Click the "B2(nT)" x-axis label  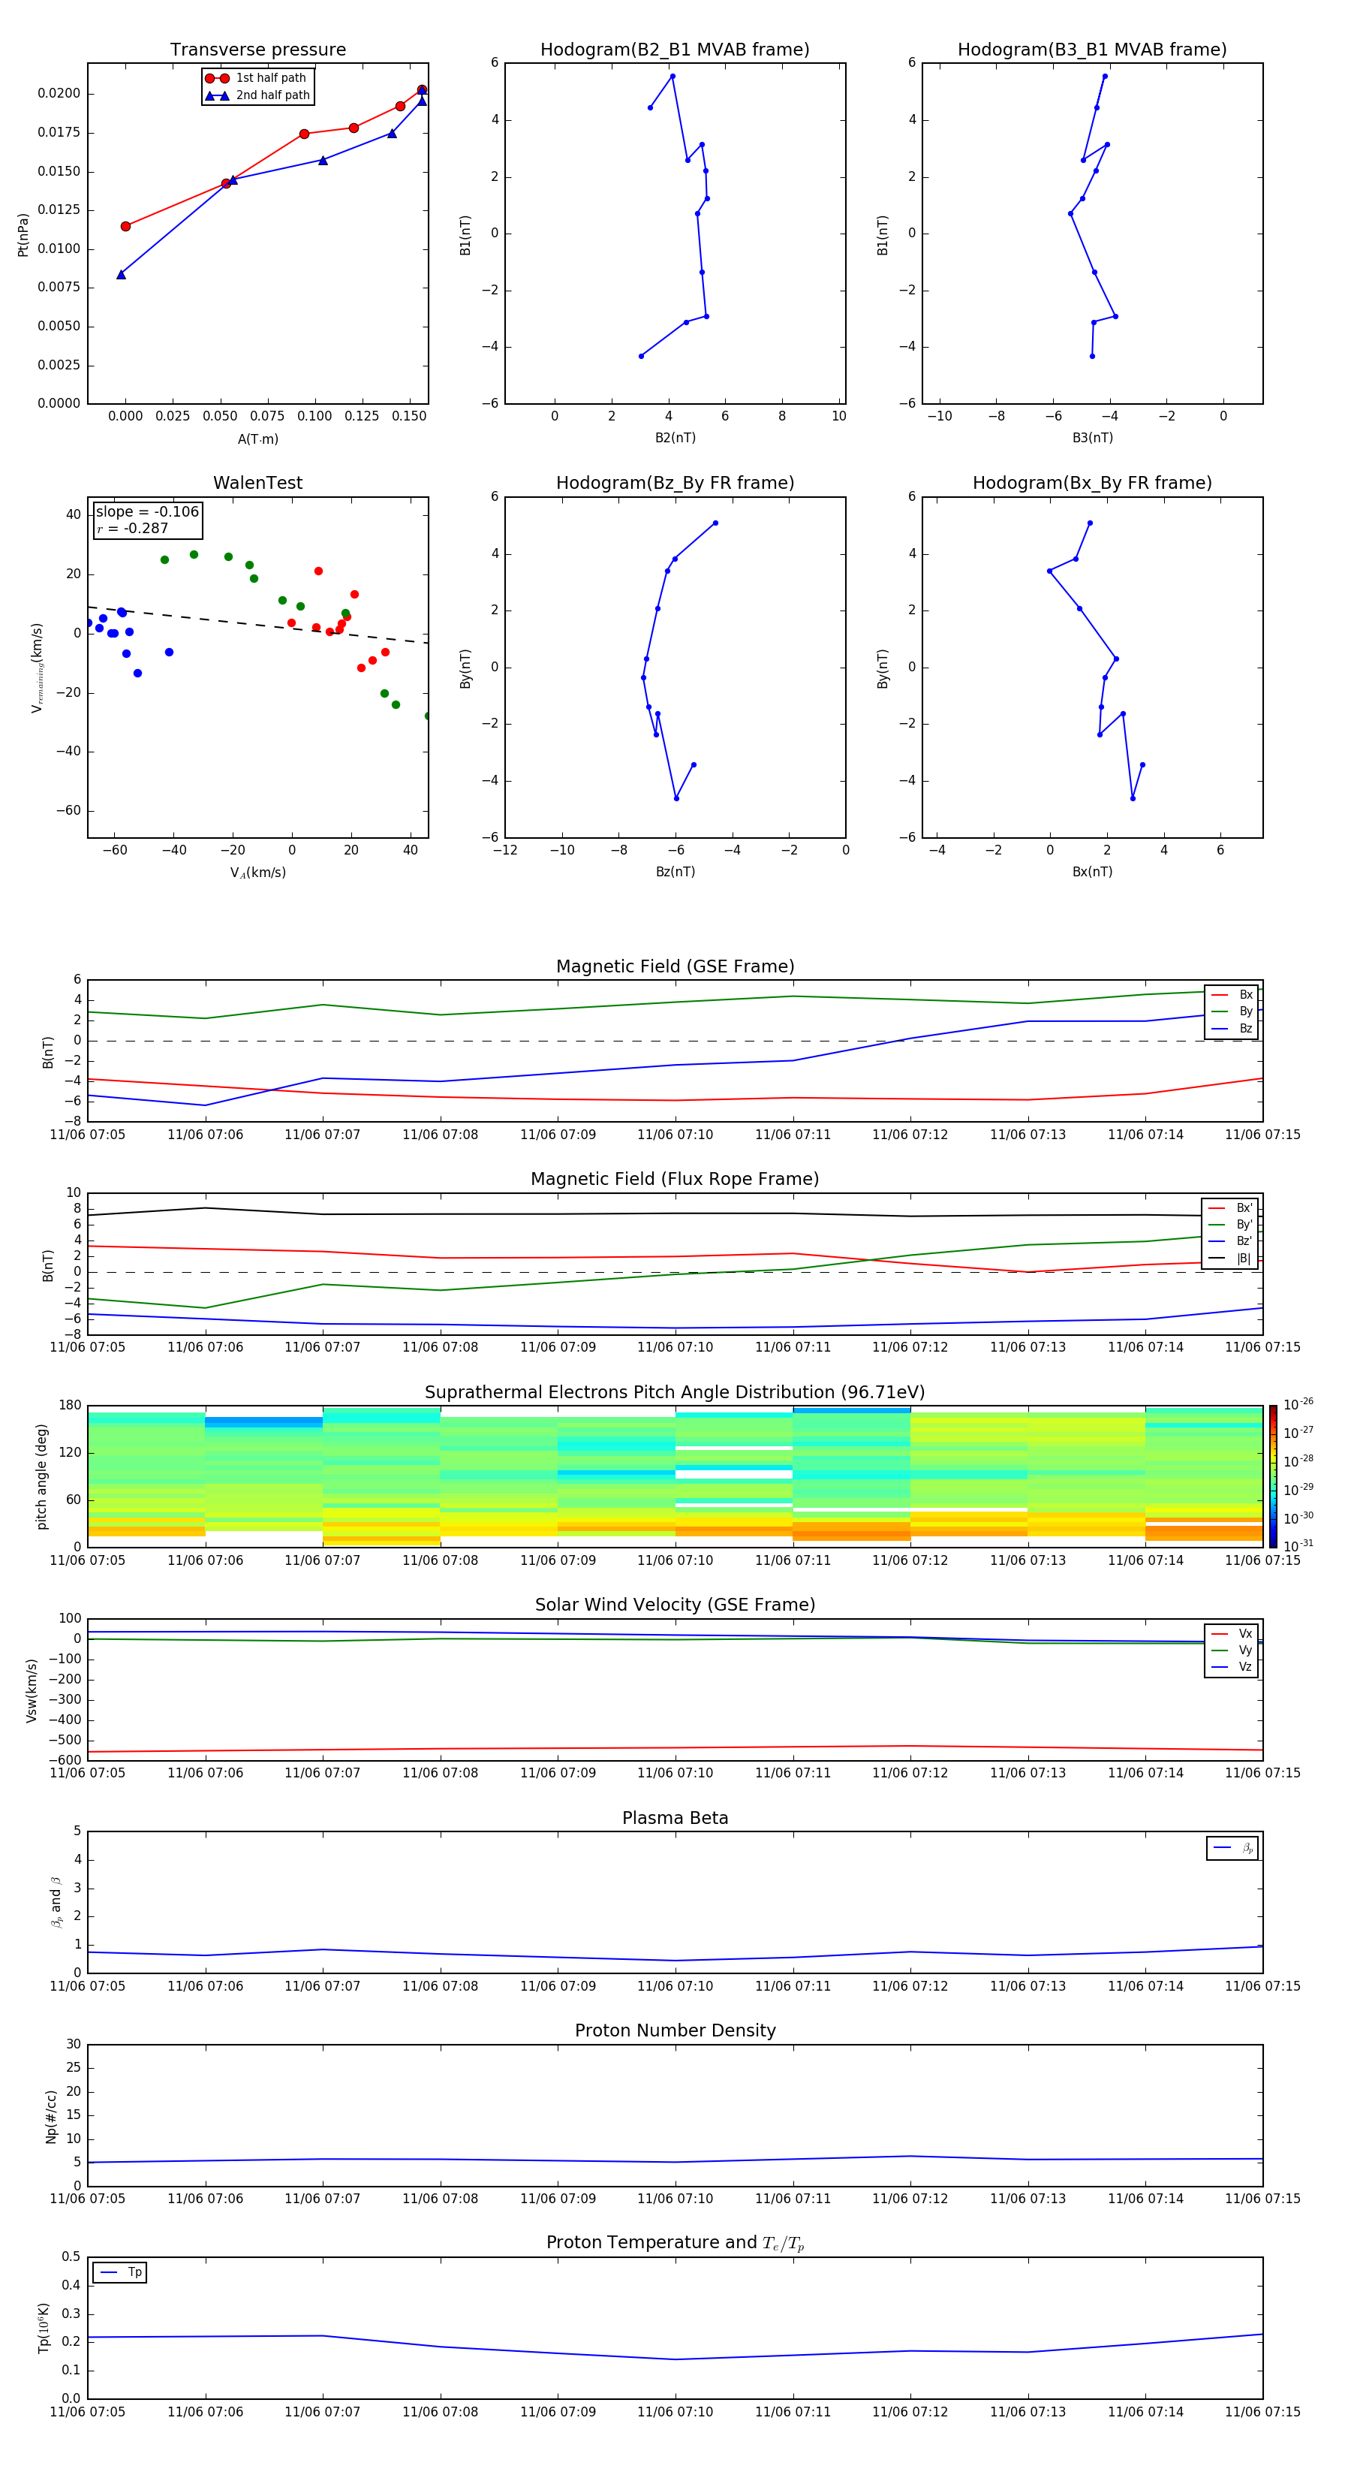point(675,438)
